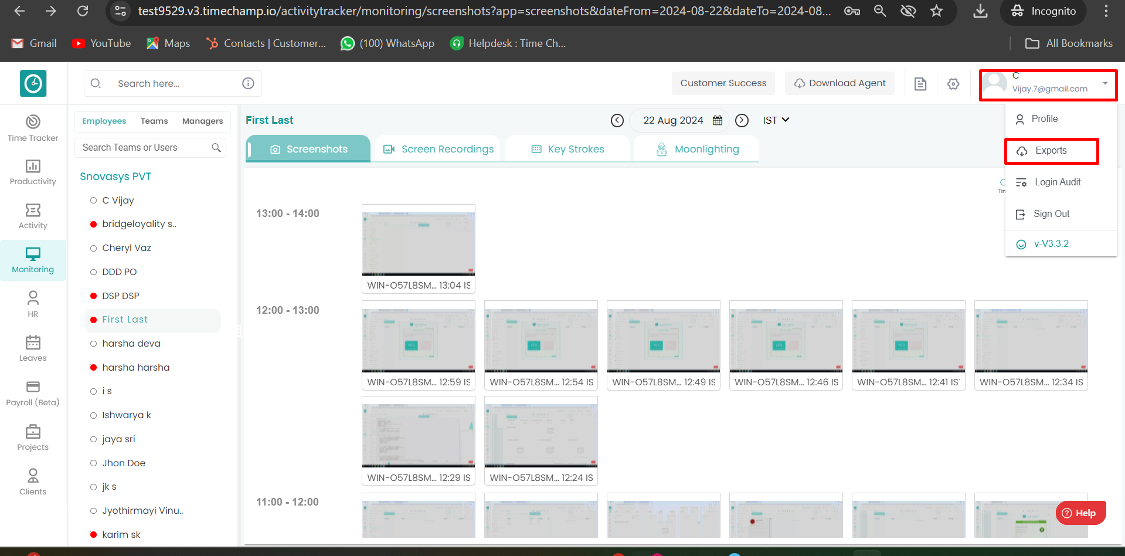Open the Activity section
Screen dimensions: 1125x556
click(33, 216)
